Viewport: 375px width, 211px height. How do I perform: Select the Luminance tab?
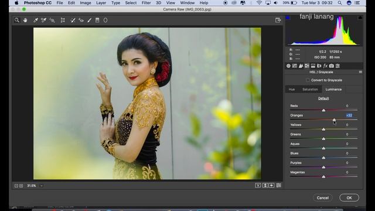(333, 89)
